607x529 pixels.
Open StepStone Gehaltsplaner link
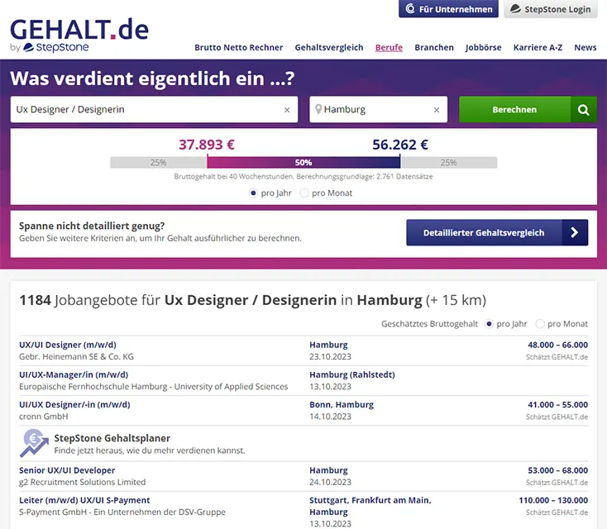tap(112, 438)
